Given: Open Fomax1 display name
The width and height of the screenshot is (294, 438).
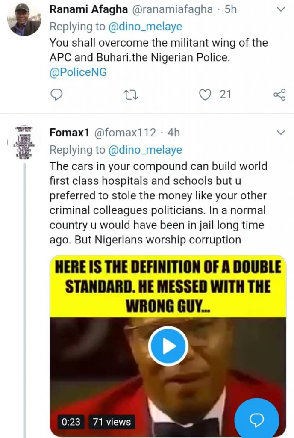Looking at the screenshot, I should tap(69, 133).
